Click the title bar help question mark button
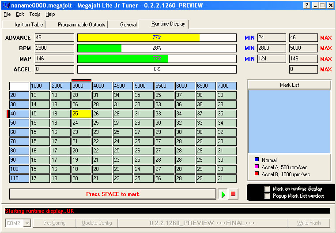The height and width of the screenshot is (233, 336). pos(307,5)
